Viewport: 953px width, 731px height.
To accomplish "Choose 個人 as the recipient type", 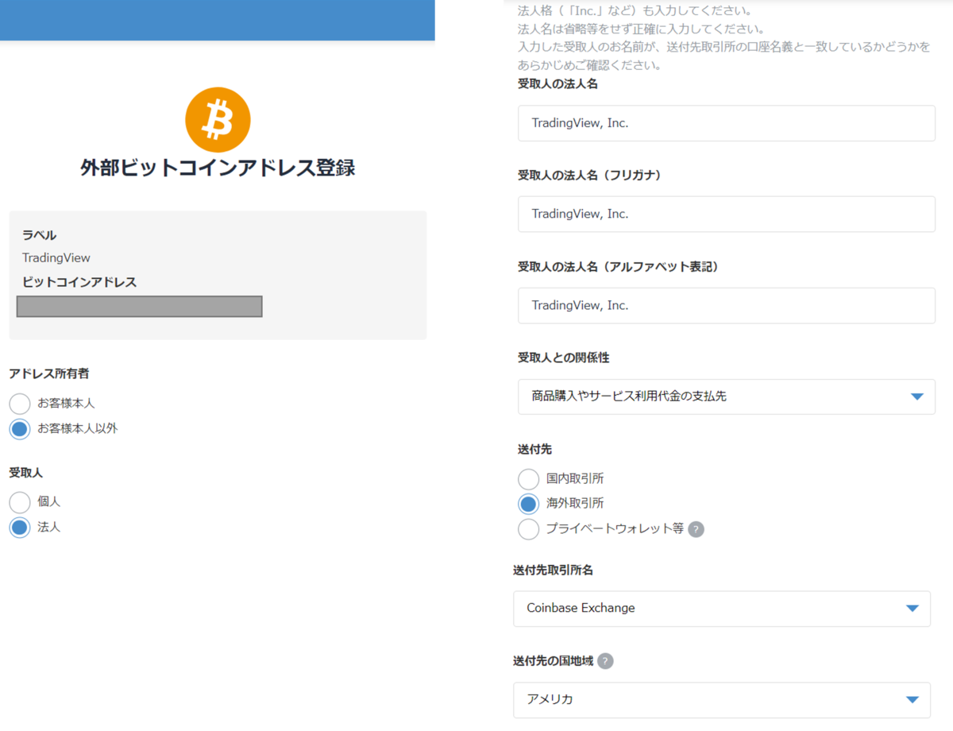I will (x=20, y=501).
